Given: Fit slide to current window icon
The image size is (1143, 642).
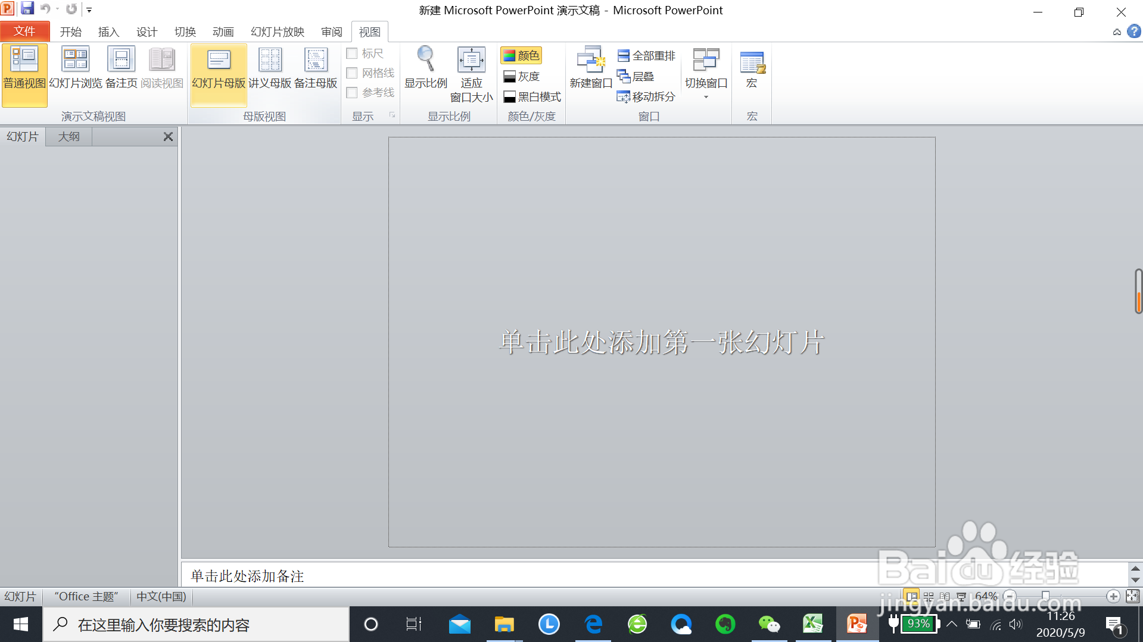Looking at the screenshot, I should tap(1132, 596).
